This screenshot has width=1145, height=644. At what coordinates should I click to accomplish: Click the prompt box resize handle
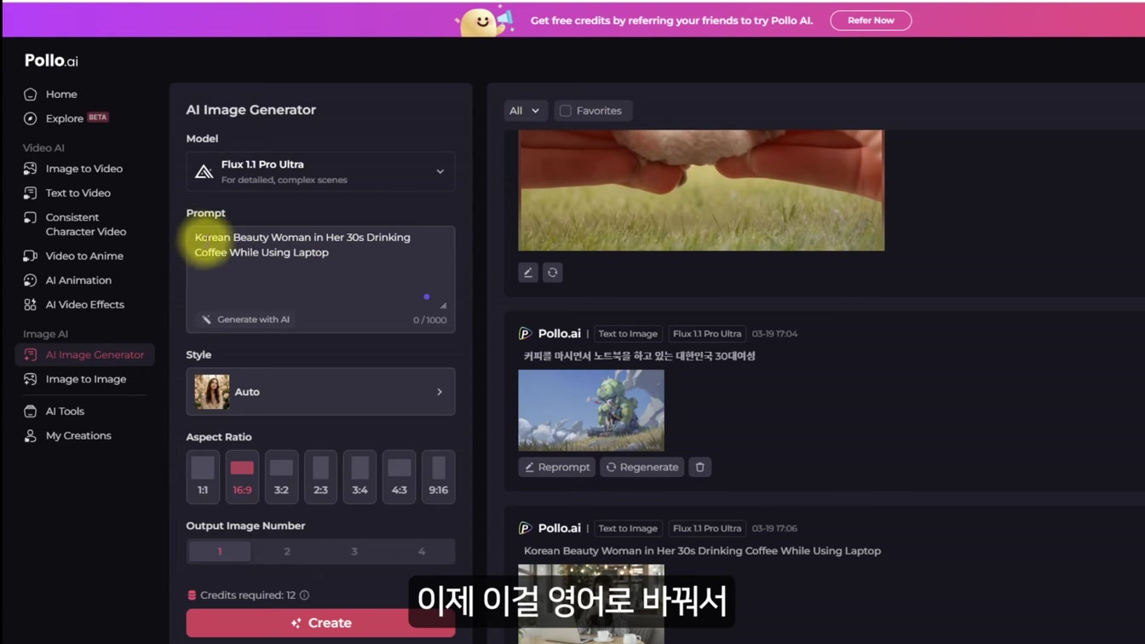[443, 305]
